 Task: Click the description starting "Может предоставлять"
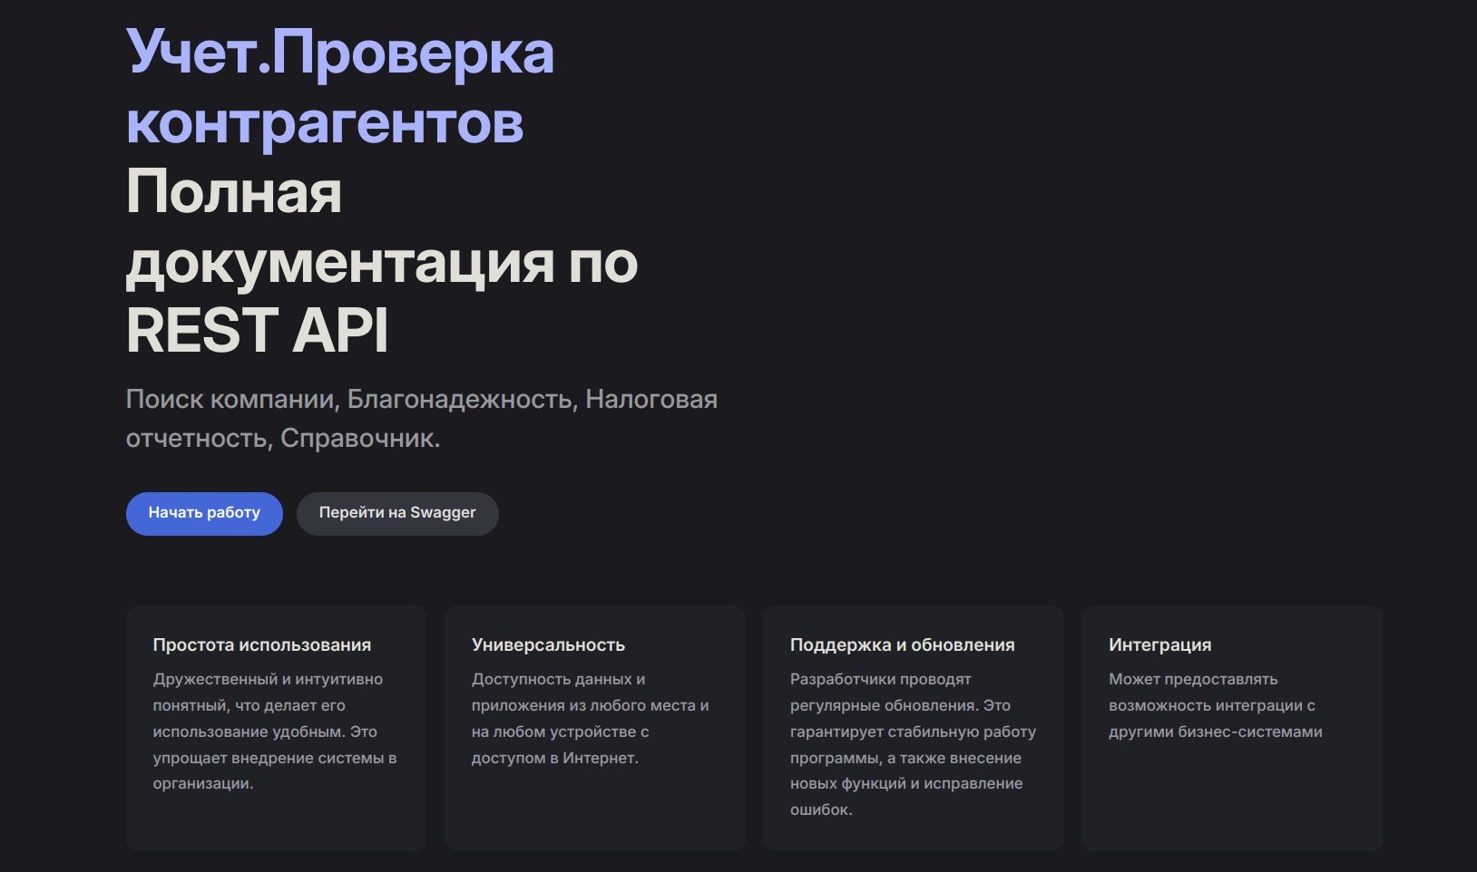(1215, 705)
